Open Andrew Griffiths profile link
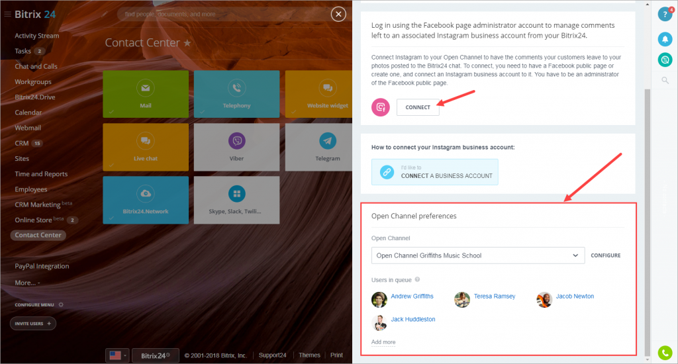The width and height of the screenshot is (678, 364). point(412,296)
